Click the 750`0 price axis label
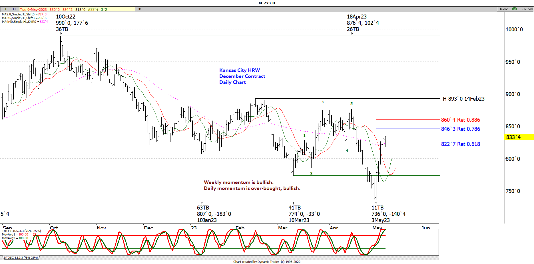 click(x=513, y=191)
